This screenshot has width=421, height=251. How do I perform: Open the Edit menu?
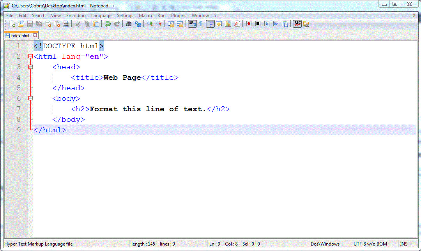(23, 16)
